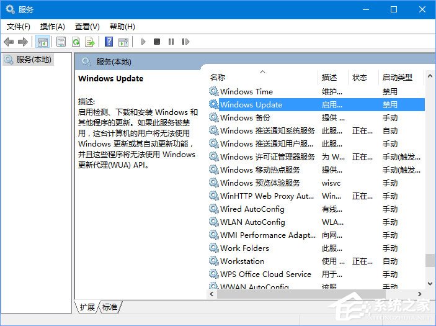
Task: Select WMI Performance Adapter row
Action: click(x=316, y=235)
